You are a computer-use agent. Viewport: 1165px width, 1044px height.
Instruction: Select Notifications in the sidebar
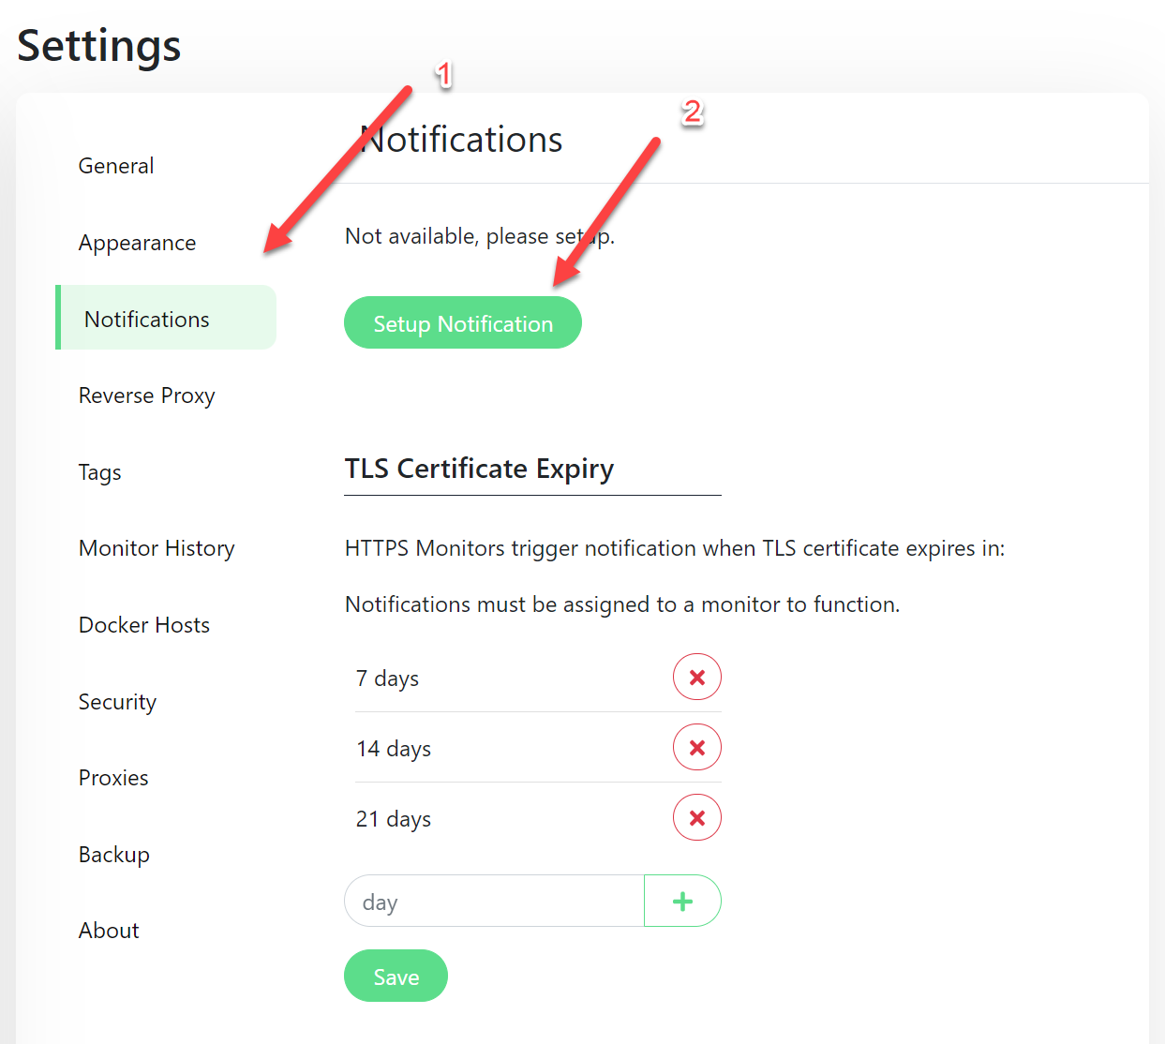147,320
